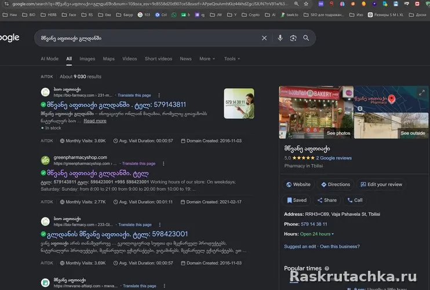Switch to the Images tab
The height and width of the screenshot is (290, 430).
(x=87, y=59)
